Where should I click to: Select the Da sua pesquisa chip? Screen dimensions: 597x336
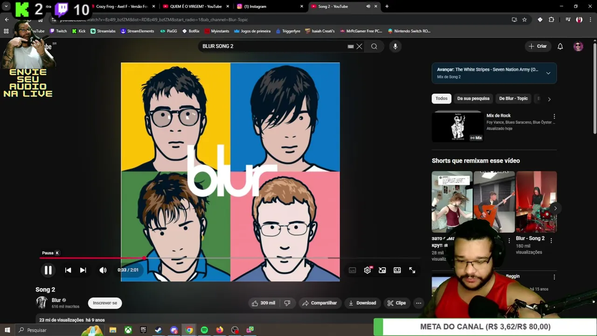473,98
